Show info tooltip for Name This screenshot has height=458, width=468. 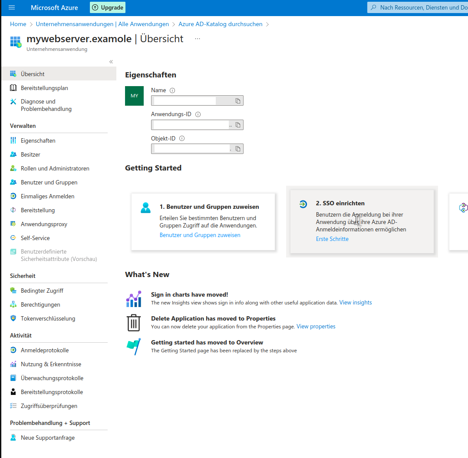(172, 90)
